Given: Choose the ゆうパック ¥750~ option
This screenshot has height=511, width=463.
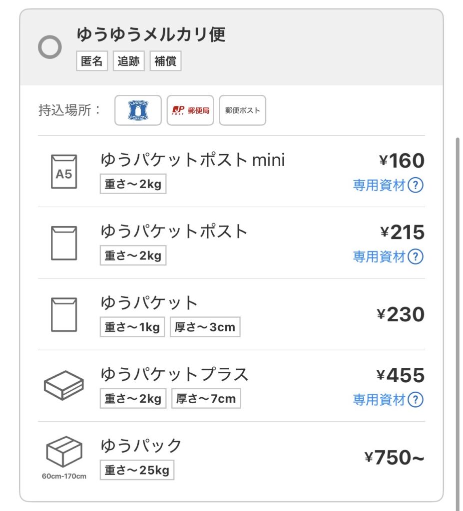Looking at the screenshot, I should tap(141, 446).
